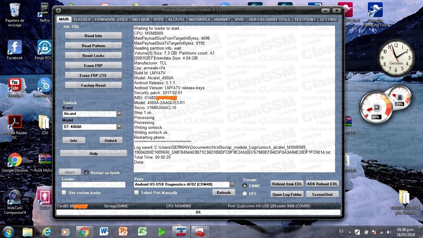Click the 0% progress bar
This screenshot has height=238, width=423.
coord(198,212)
